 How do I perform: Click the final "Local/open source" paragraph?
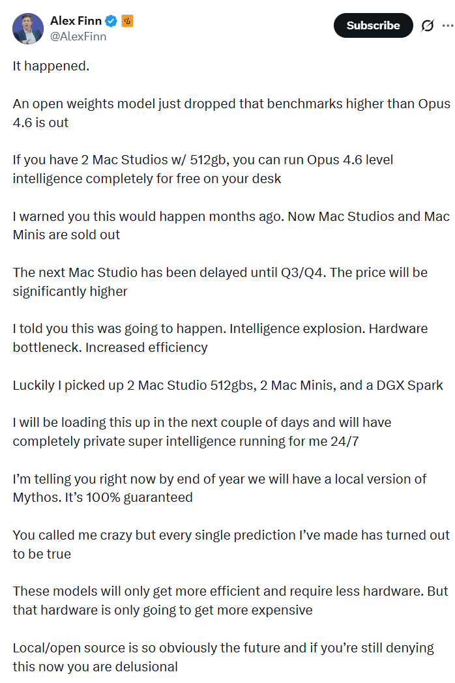[222, 657]
